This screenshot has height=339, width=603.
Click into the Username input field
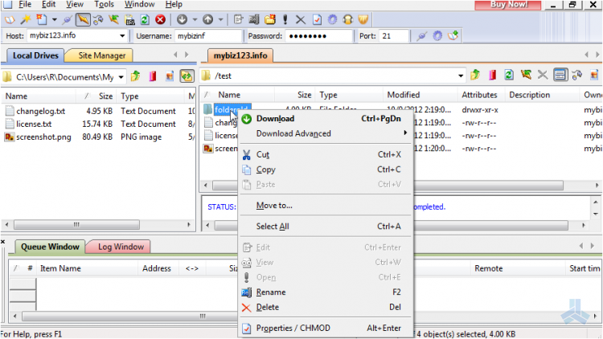point(207,36)
